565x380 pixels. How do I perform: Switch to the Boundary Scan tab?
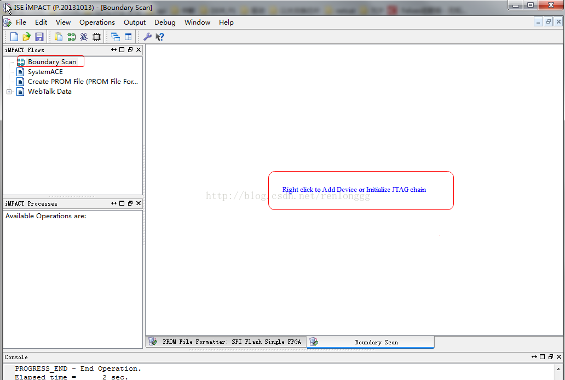coord(371,342)
